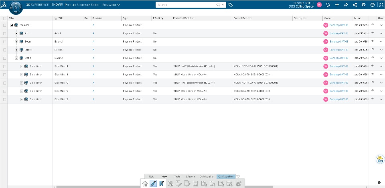The width and height of the screenshot is (385, 188).
Task: Open Sandeep KATHE owner link in Excavator row
Action: coord(338,25)
